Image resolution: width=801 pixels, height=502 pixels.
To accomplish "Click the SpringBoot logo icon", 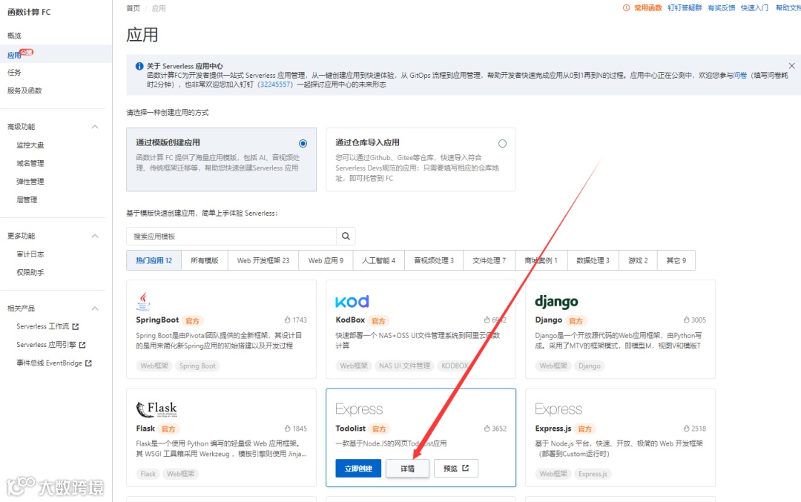I will pos(144,301).
